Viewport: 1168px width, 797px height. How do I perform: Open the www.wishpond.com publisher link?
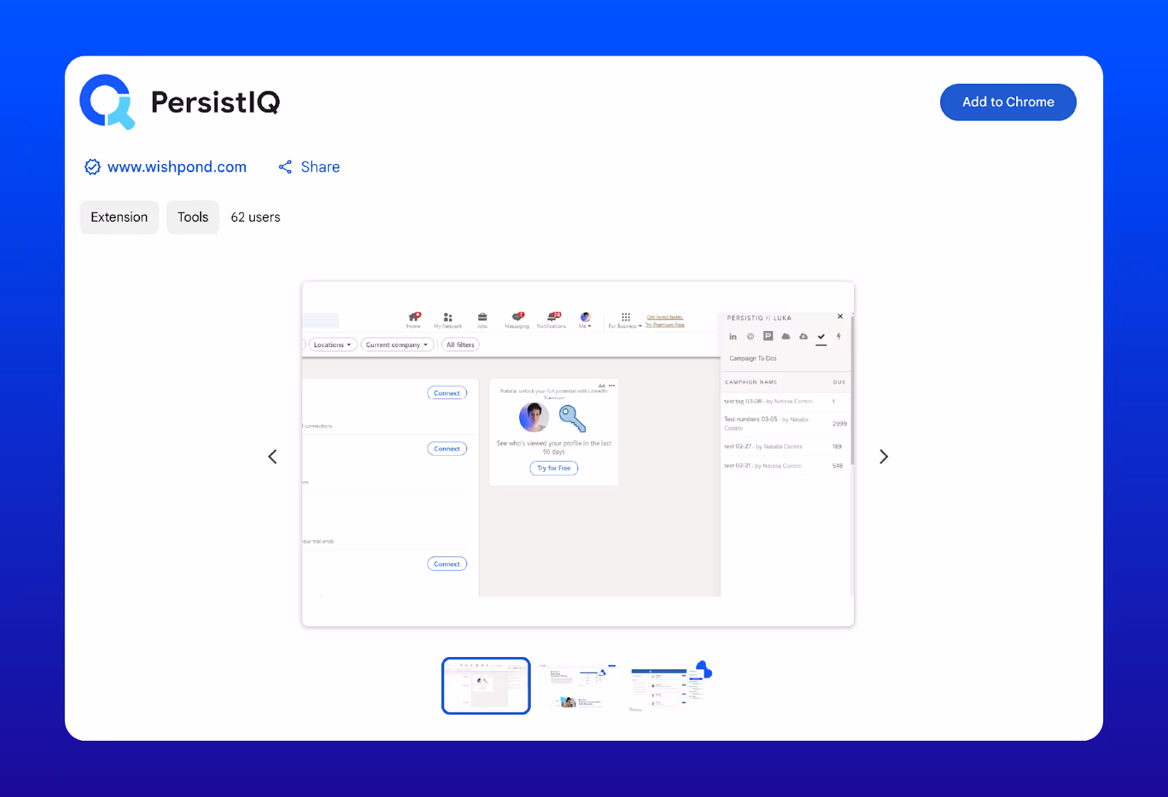tap(177, 167)
